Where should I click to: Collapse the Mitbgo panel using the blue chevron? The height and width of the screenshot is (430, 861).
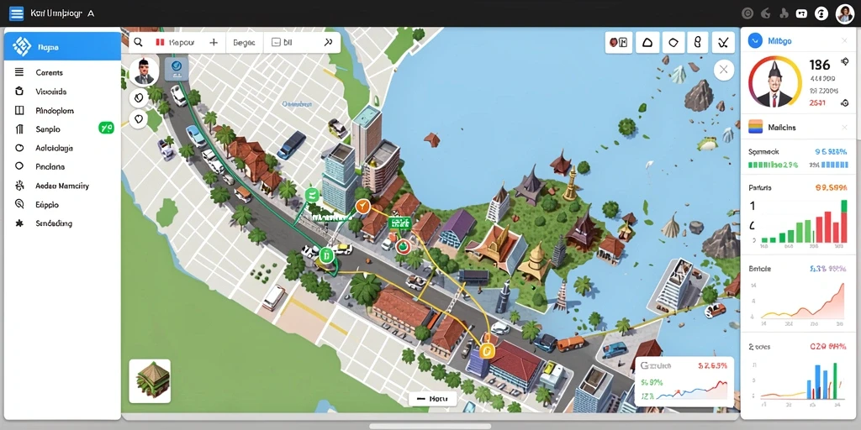point(756,40)
